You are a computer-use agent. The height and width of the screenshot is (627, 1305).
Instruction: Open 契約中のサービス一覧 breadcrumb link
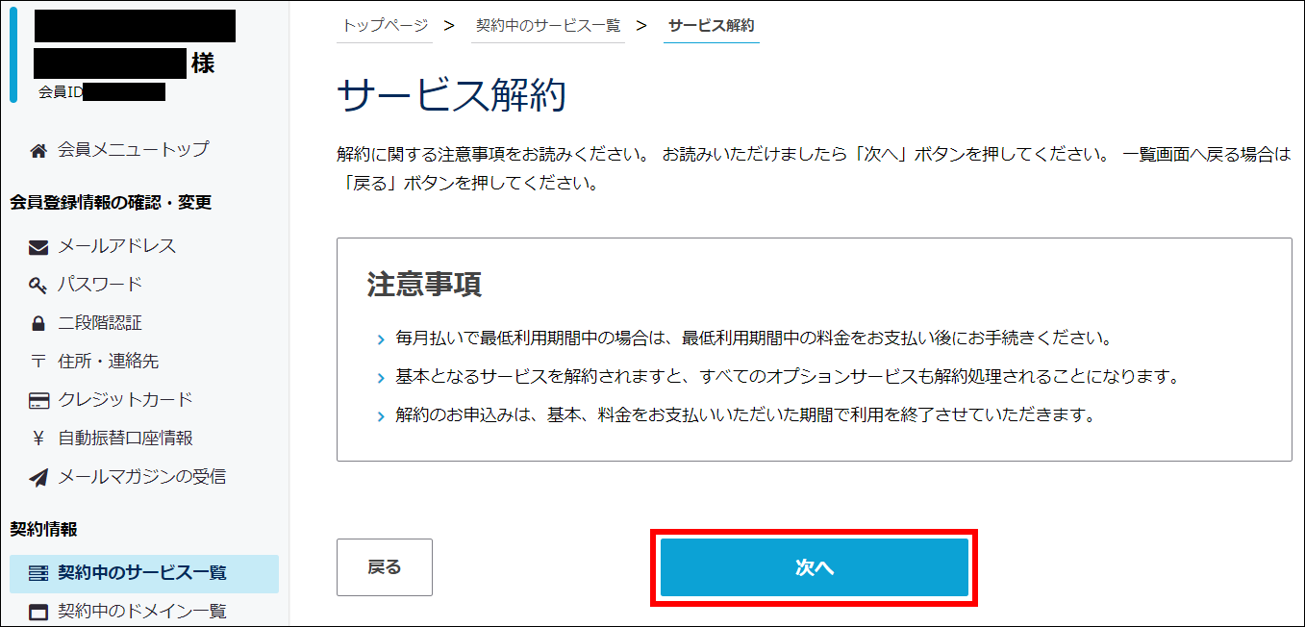(x=548, y=26)
